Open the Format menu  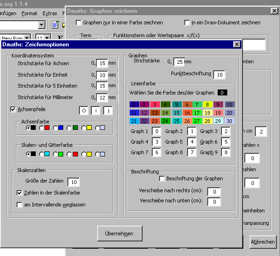[x=29, y=13]
